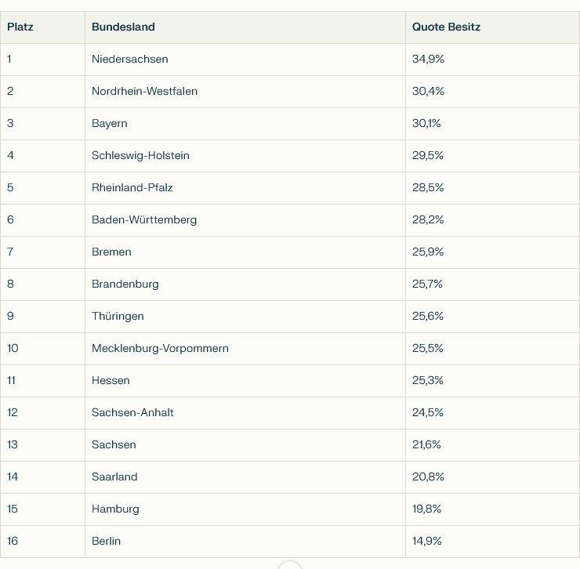Click the Platz column header

coord(20,27)
